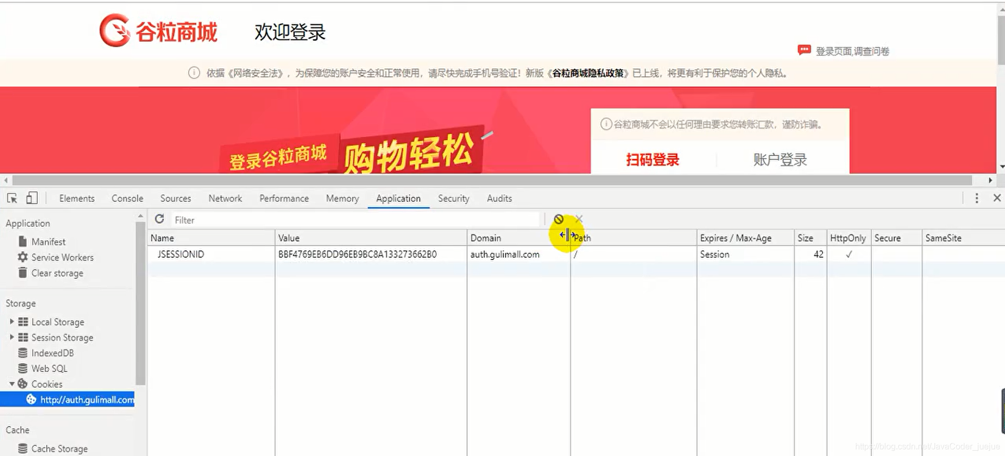Click the page horizontal scrollbar
The image size is (1005, 456).
tap(493, 180)
